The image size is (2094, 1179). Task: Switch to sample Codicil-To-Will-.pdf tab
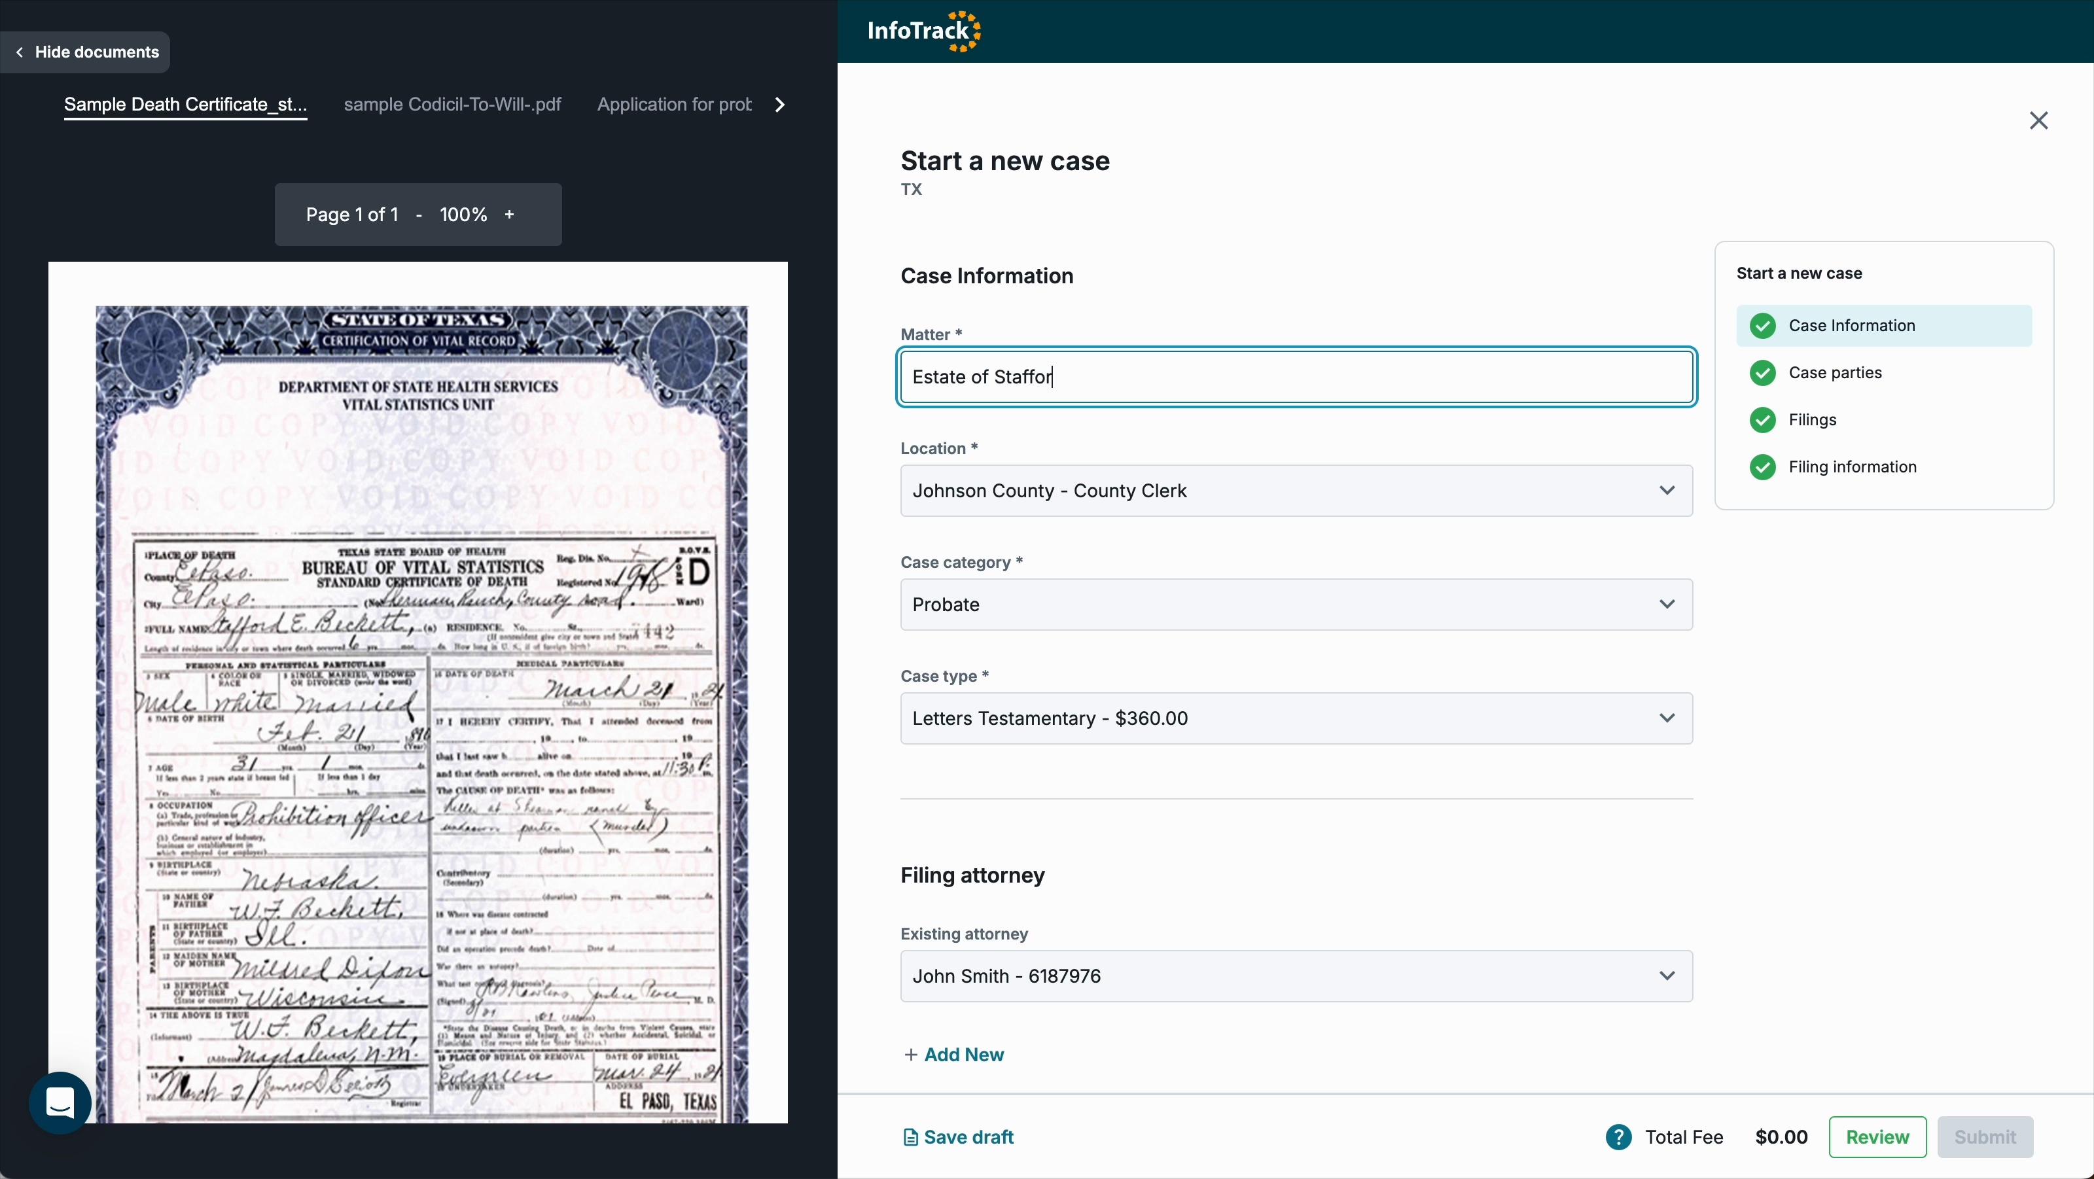click(452, 105)
